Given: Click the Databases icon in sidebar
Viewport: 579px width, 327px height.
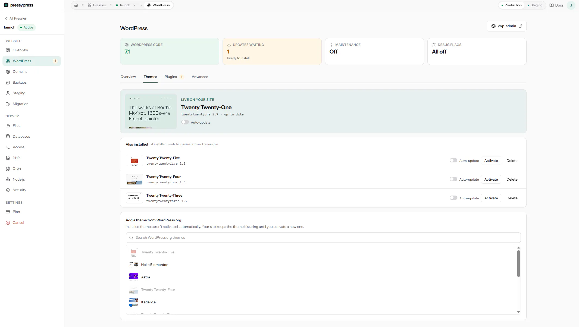Looking at the screenshot, I should click(x=8, y=137).
